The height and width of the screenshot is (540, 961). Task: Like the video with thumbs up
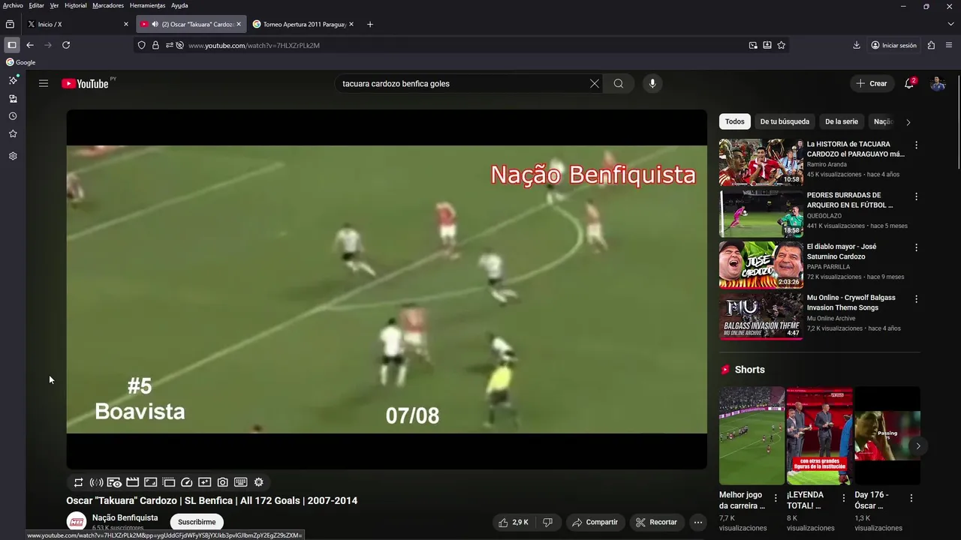click(514, 522)
